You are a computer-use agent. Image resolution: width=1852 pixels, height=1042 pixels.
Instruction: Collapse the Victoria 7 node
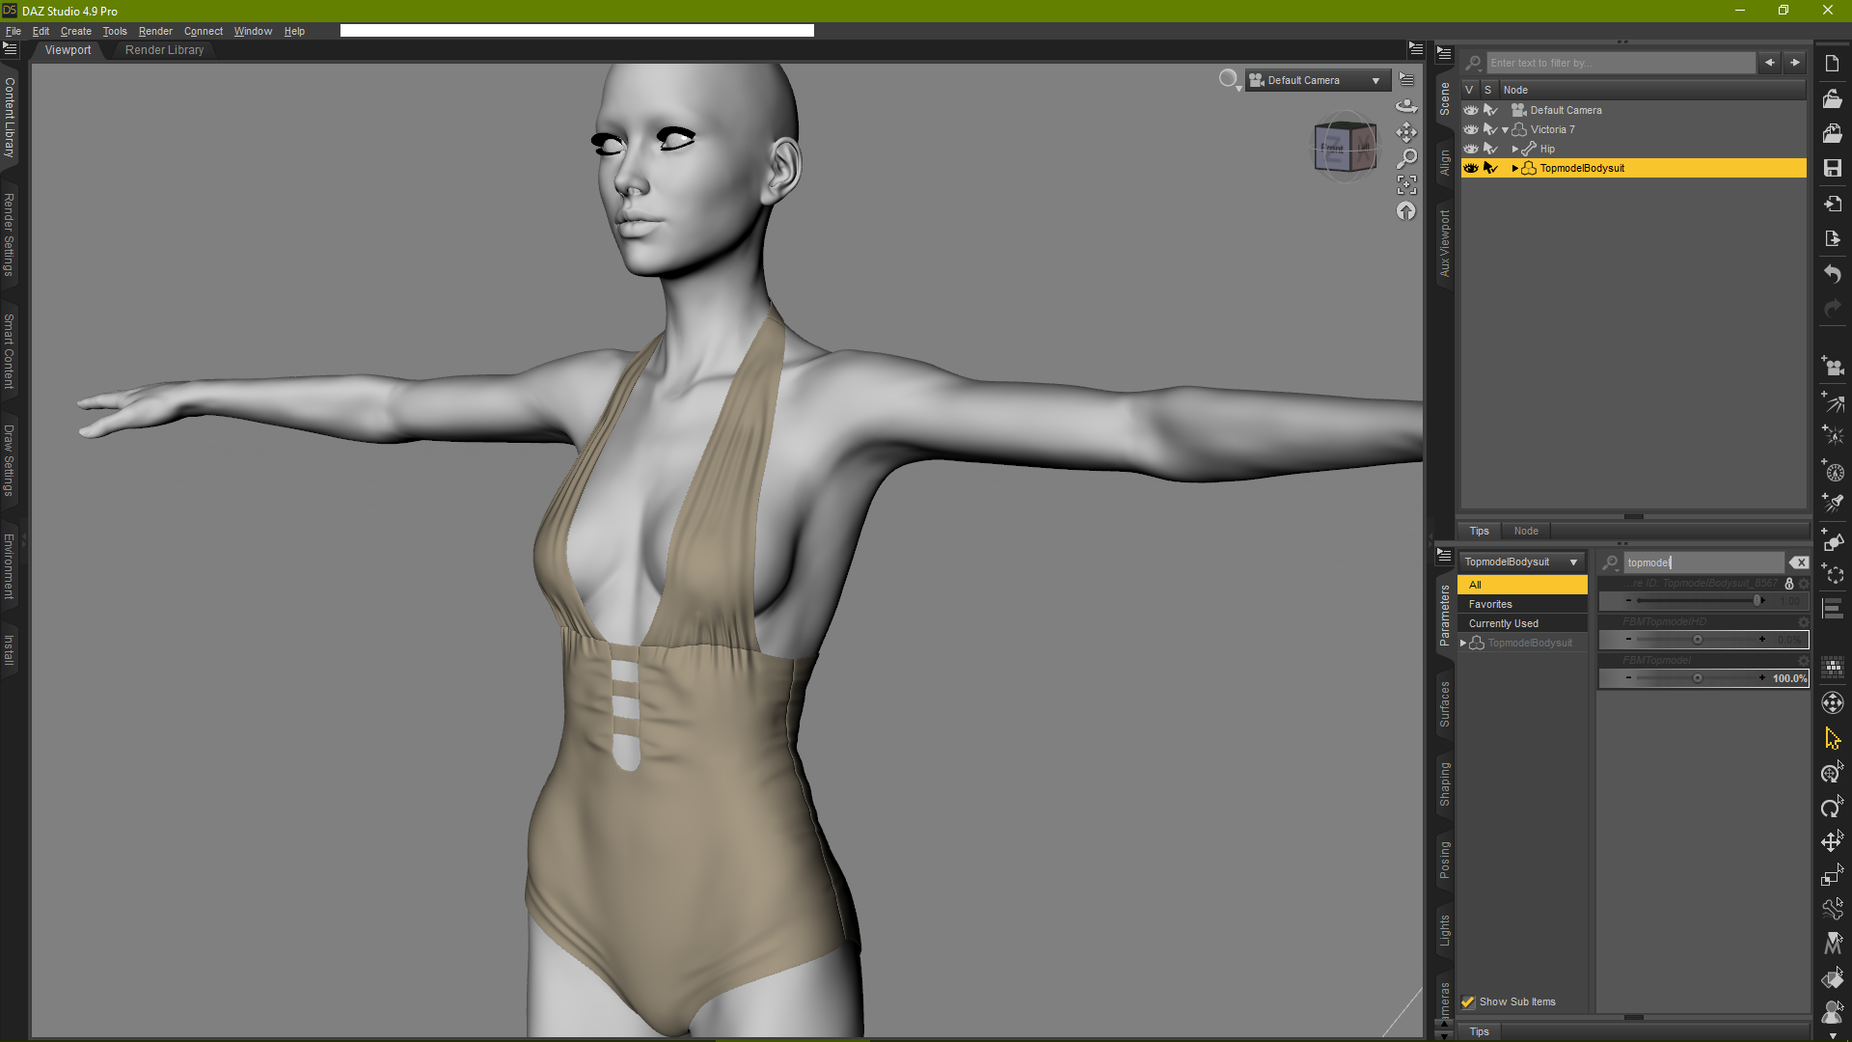(x=1505, y=129)
